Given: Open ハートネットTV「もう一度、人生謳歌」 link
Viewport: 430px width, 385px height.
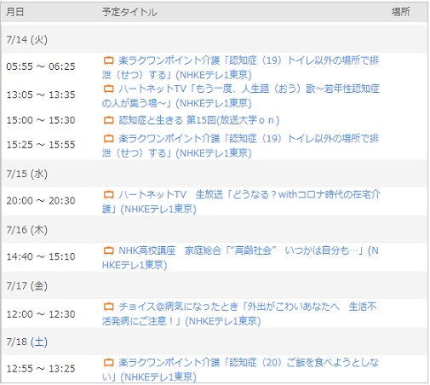Looking at the screenshot, I should click(241, 96).
